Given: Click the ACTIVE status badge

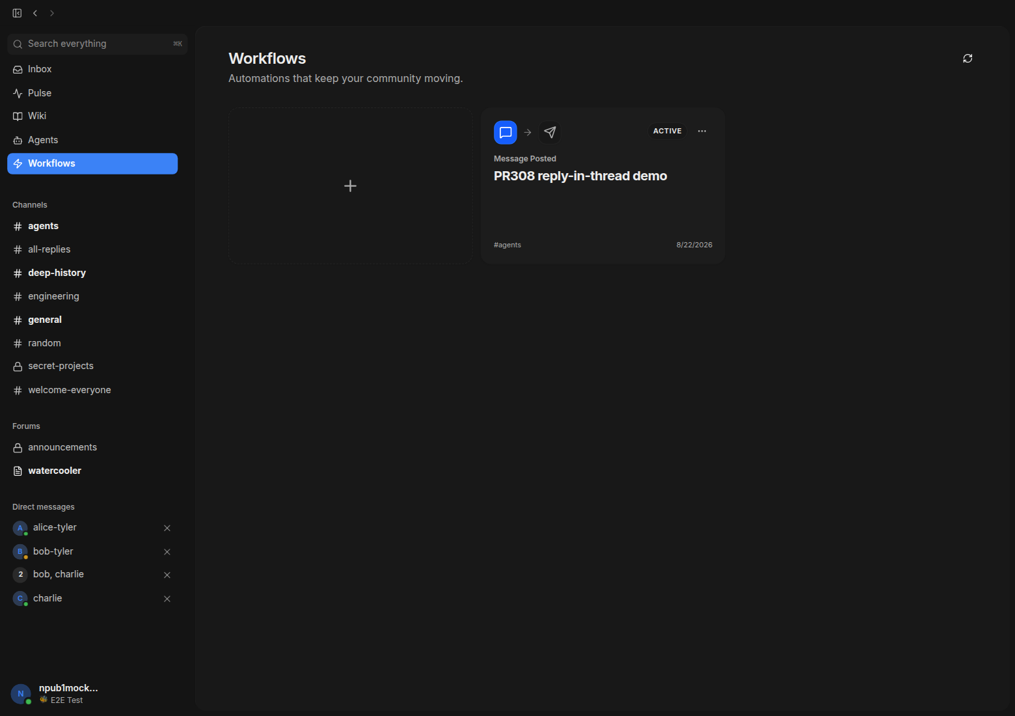Looking at the screenshot, I should (x=668, y=131).
